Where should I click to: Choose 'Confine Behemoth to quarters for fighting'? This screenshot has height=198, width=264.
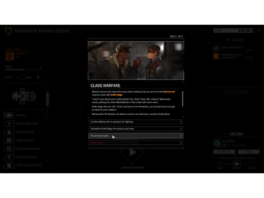point(136,122)
